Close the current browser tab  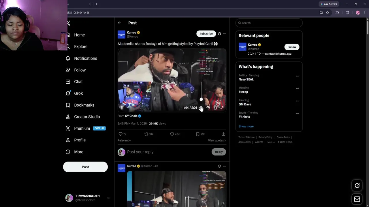89,4
